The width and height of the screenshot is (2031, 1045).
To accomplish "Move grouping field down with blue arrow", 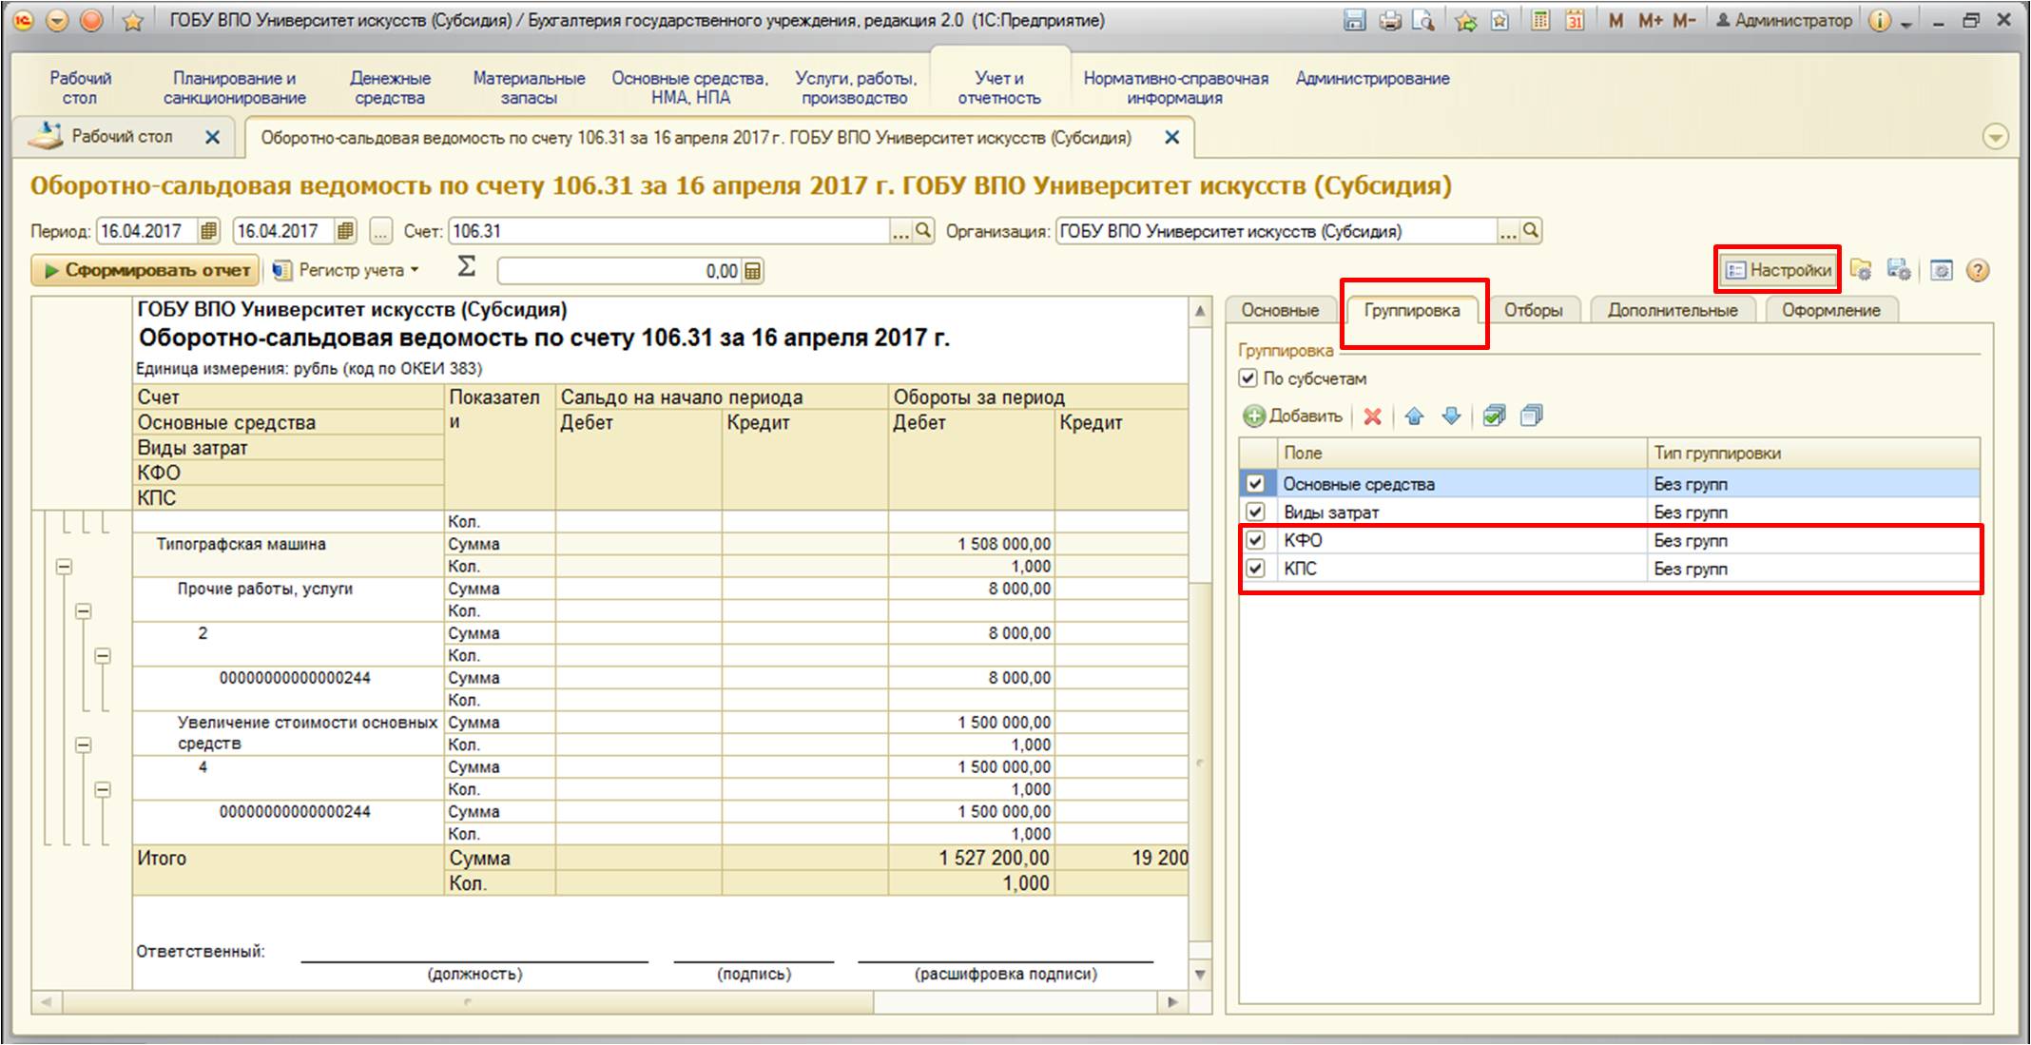I will [x=1451, y=416].
